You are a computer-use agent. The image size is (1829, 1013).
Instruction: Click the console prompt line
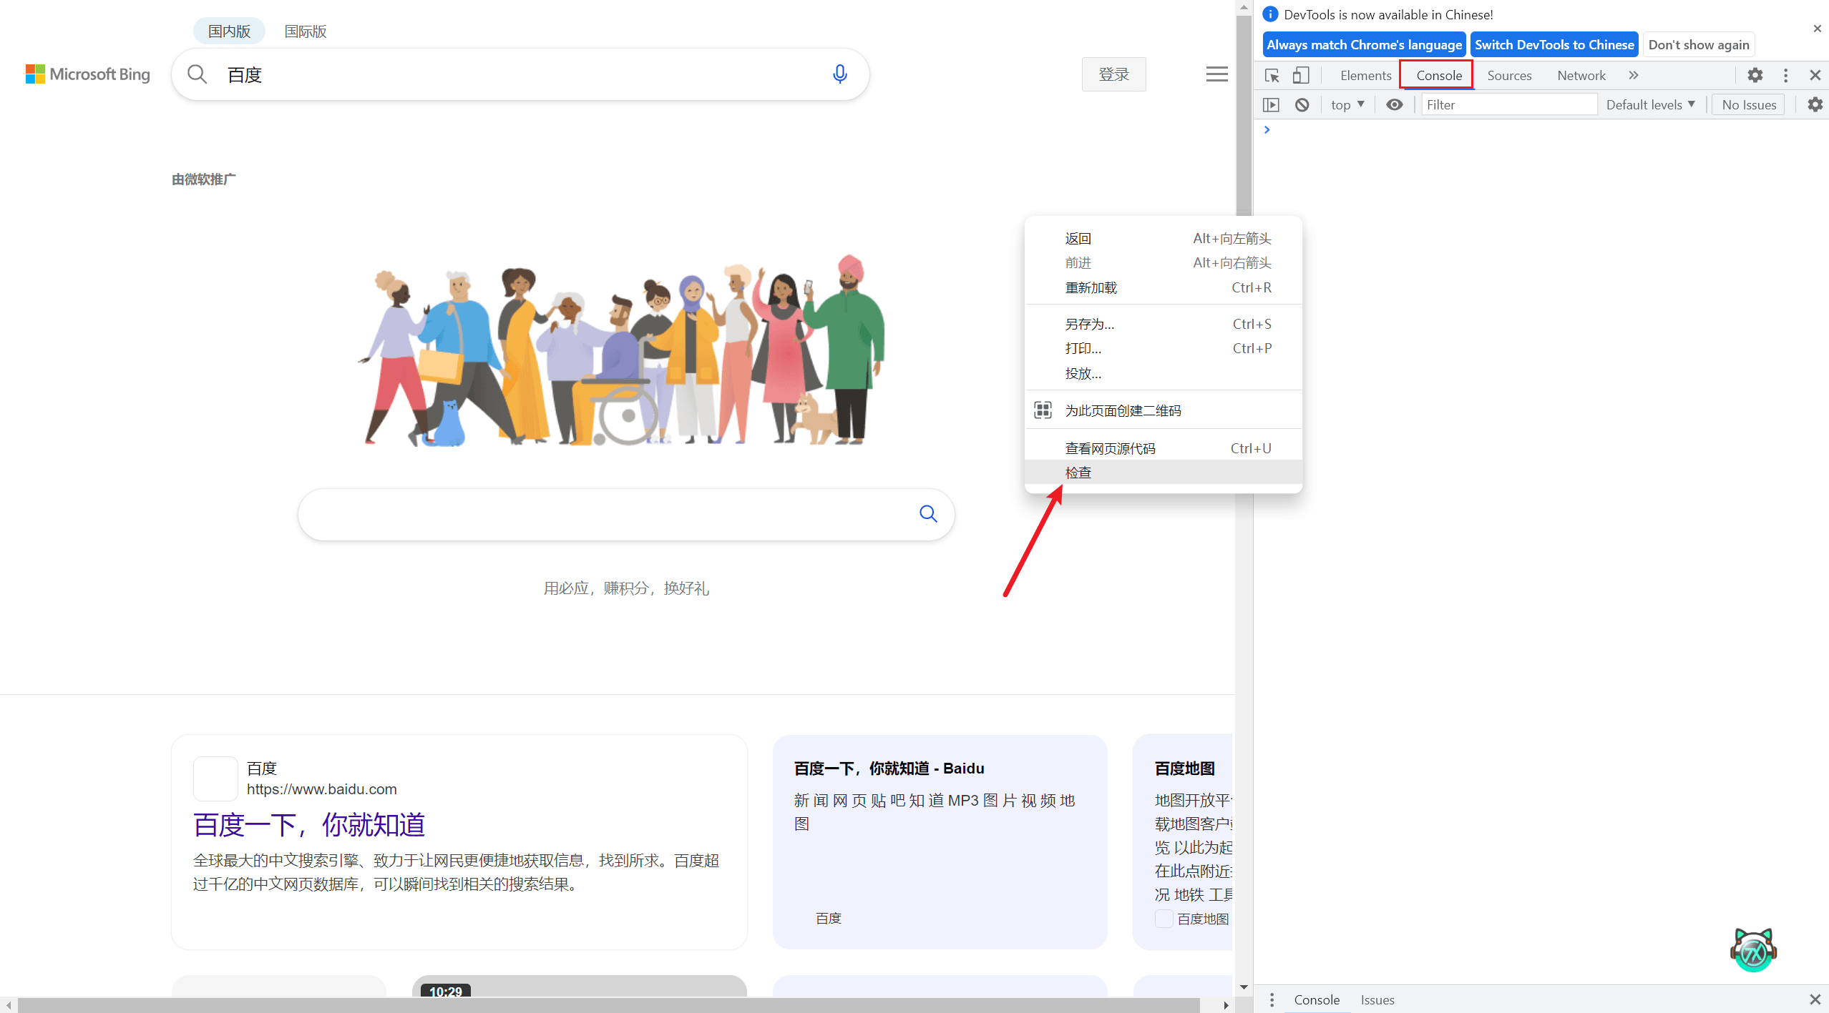pos(1541,129)
